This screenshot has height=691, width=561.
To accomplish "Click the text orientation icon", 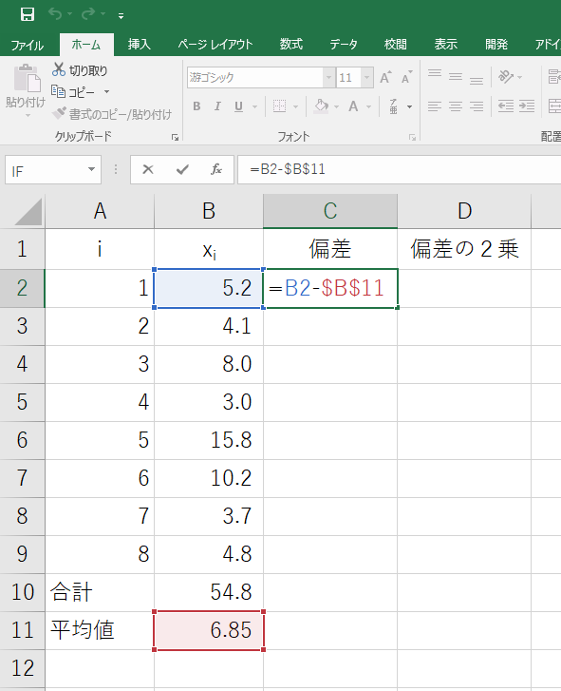I will [506, 77].
